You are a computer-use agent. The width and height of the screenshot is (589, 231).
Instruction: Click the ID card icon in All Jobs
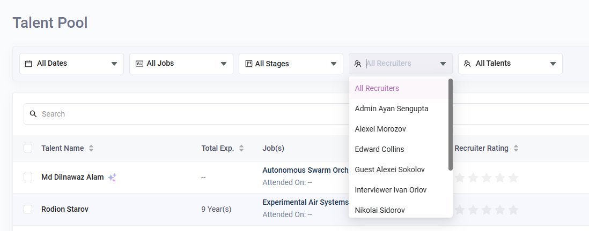coord(139,64)
